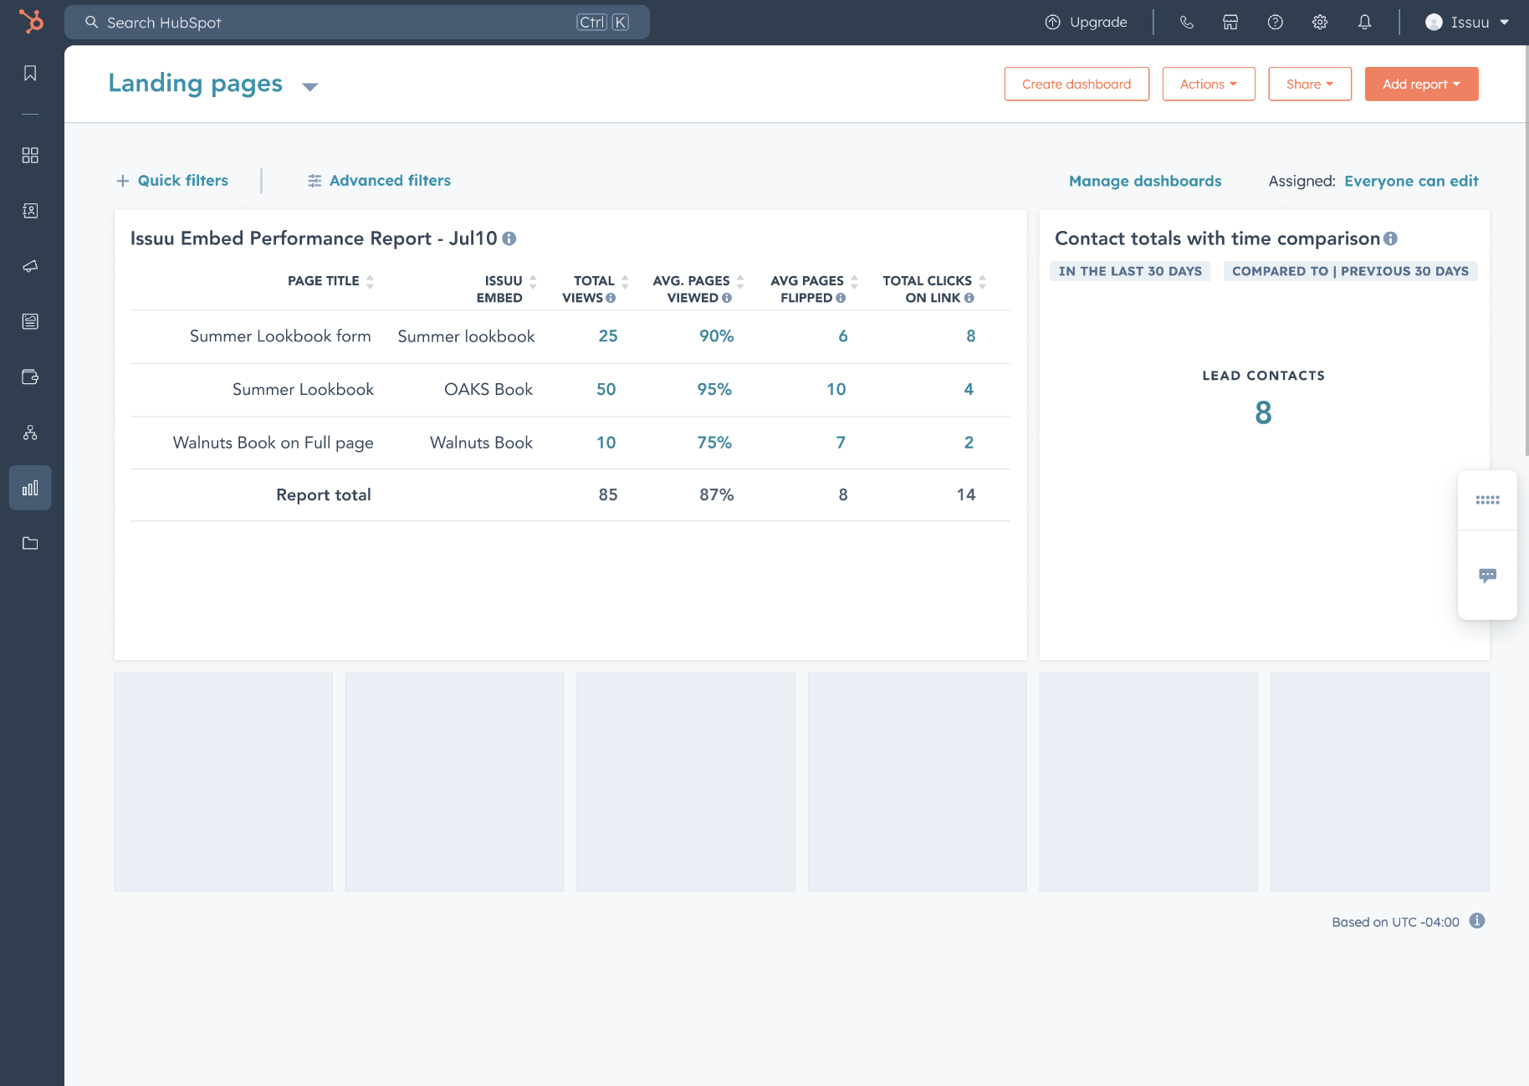Image resolution: width=1529 pixels, height=1086 pixels.
Task: Open the library folder icon in sidebar
Action: coord(30,543)
